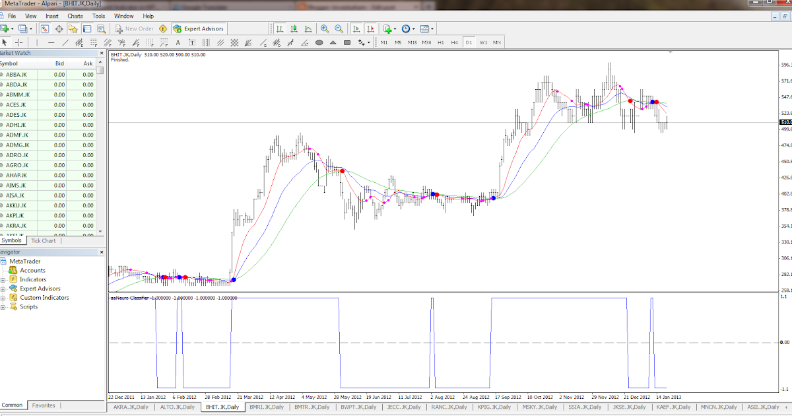Open the Periods clock dropdown arrow
Image resolution: width=792 pixels, height=416 pixels.
click(414, 29)
